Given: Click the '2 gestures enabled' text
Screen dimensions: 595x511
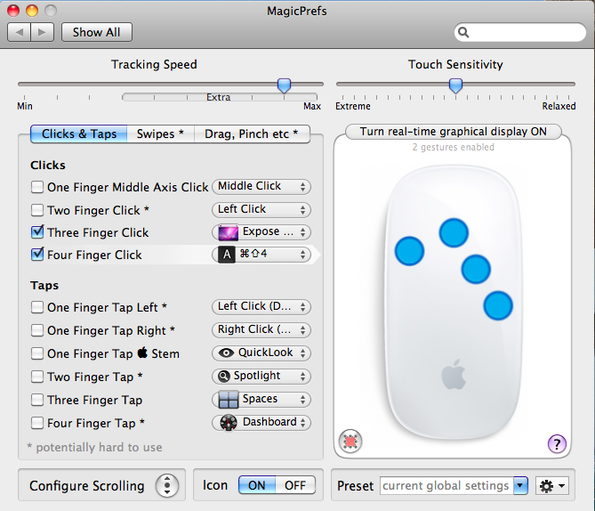Looking at the screenshot, I should click(454, 147).
